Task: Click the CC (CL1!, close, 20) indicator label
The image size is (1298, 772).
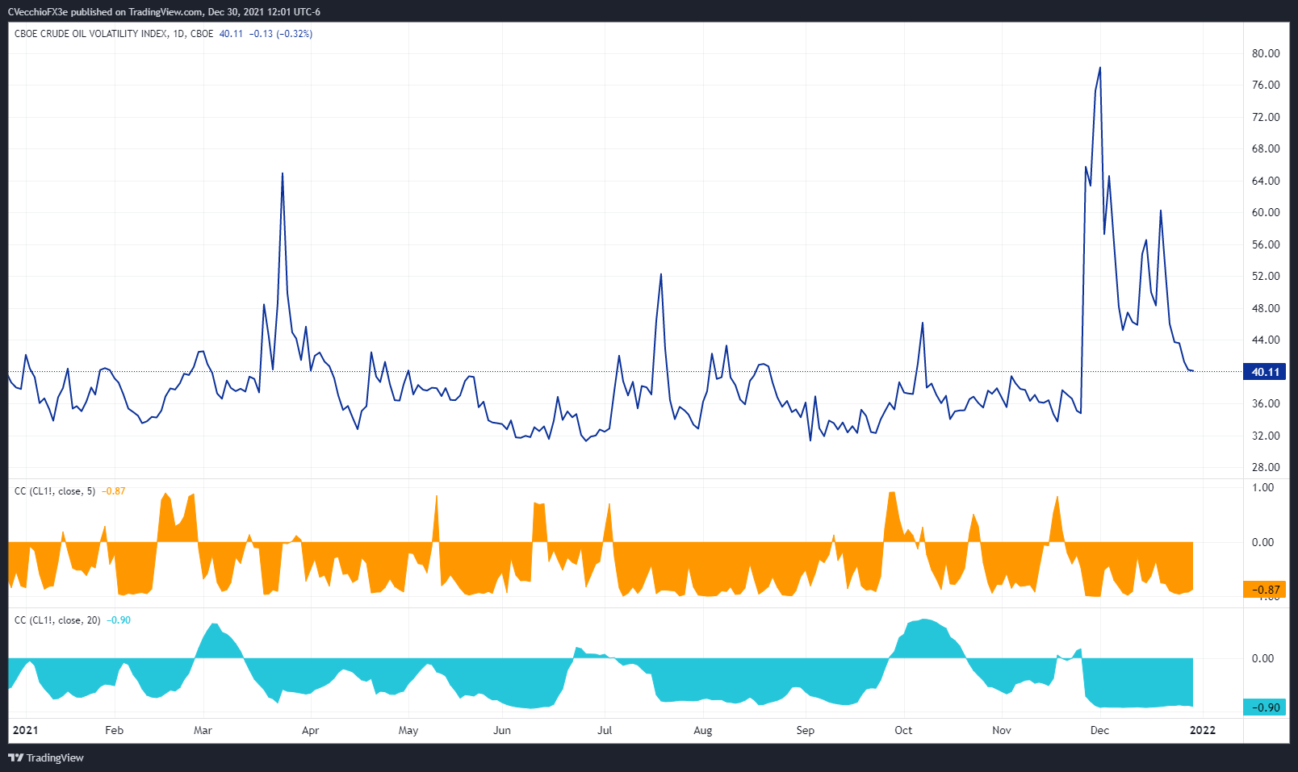Action: point(57,620)
